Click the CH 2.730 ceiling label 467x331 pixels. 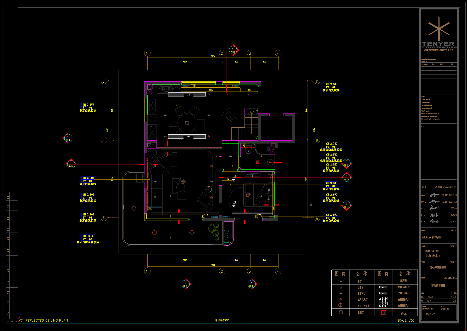tap(331, 144)
